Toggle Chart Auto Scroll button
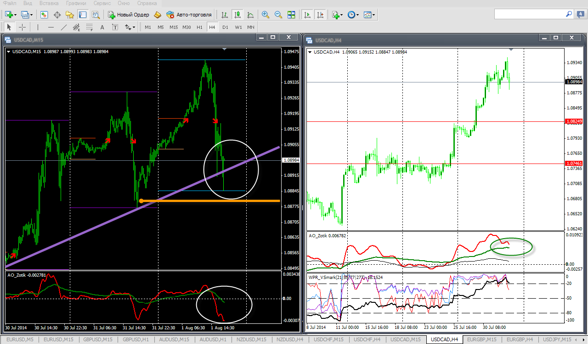The image size is (588, 344). 307,15
